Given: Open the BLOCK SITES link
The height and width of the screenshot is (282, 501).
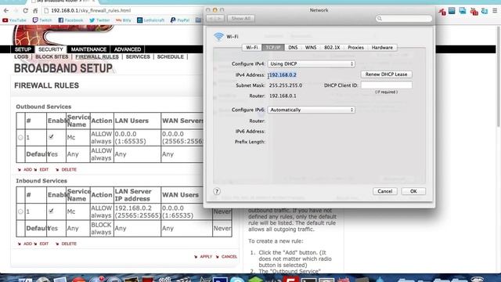Looking at the screenshot, I should coord(52,56).
